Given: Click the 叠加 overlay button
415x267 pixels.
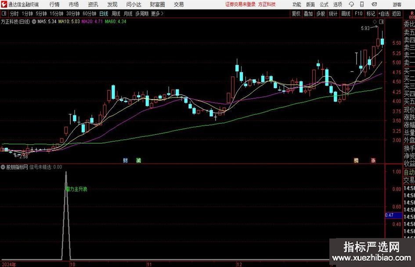Looking at the screenshot, I should [308, 14].
